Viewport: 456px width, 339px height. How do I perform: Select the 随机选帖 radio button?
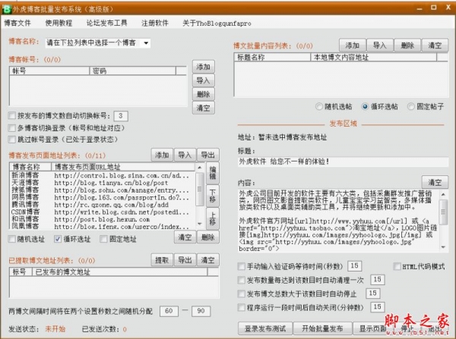click(x=319, y=106)
